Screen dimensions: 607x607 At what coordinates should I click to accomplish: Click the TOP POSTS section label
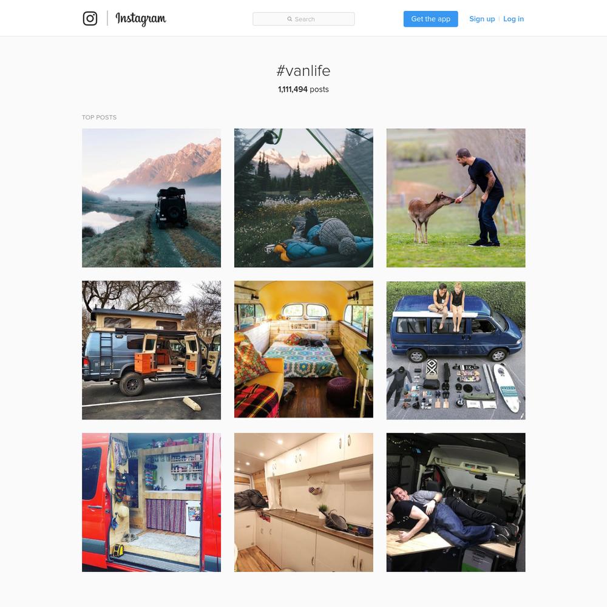coord(99,117)
